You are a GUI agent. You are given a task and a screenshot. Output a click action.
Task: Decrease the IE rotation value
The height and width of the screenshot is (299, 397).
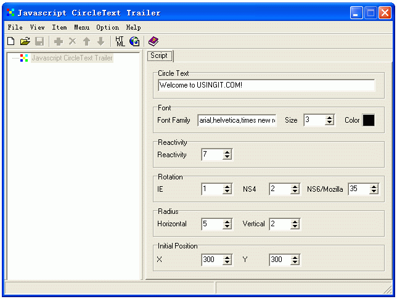tap(227, 192)
